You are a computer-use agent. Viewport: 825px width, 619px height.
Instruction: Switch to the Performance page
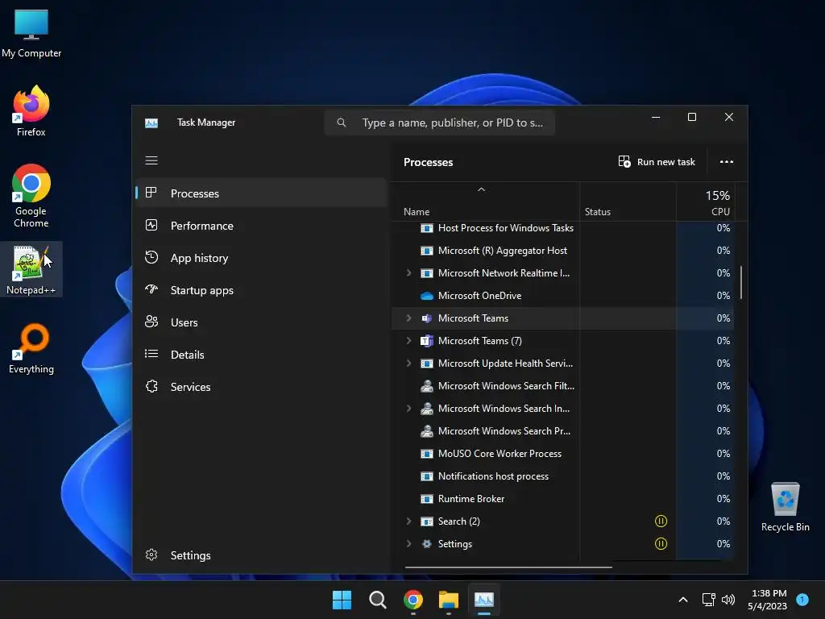point(262,226)
